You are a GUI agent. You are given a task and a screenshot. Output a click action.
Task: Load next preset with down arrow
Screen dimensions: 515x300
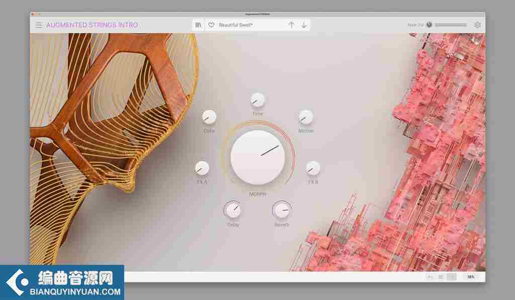304,25
